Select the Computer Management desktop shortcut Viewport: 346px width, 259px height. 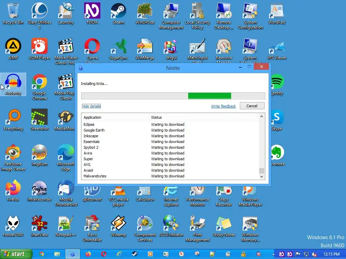tap(171, 16)
